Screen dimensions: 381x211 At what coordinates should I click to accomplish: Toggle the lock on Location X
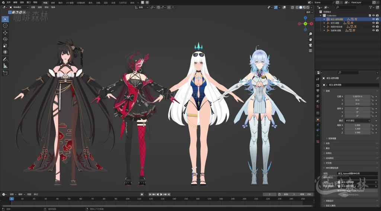372,96
